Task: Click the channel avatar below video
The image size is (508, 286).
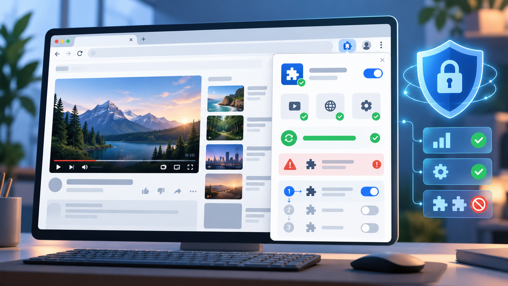Action: click(55, 185)
